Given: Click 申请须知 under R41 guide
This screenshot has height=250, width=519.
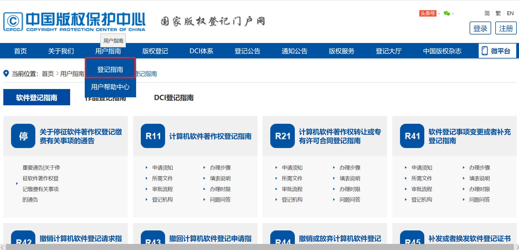Looking at the screenshot, I should pyautogui.click(x=422, y=167).
